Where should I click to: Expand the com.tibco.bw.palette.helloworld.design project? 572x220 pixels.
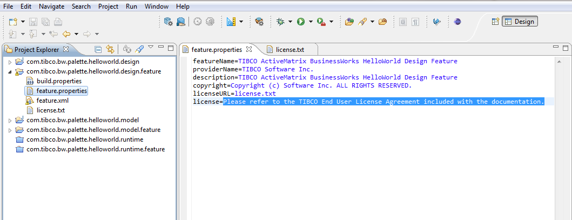tap(10, 62)
